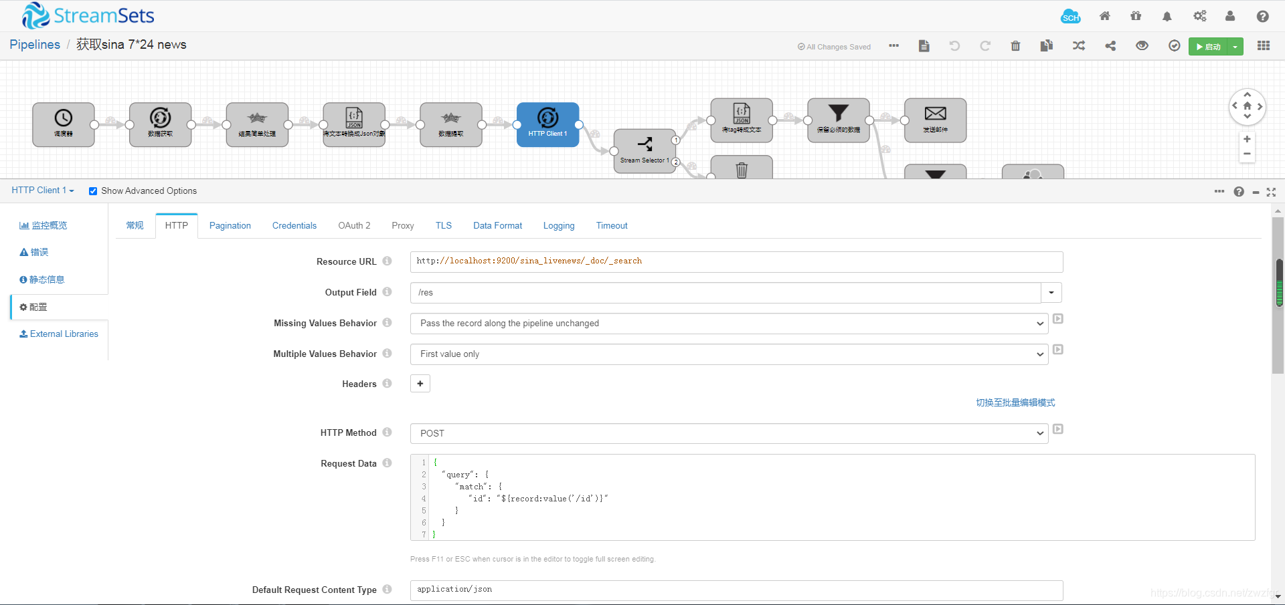The image size is (1285, 605).
Task: Select the 将tag转成文本 JSON stage
Action: [x=742, y=120]
